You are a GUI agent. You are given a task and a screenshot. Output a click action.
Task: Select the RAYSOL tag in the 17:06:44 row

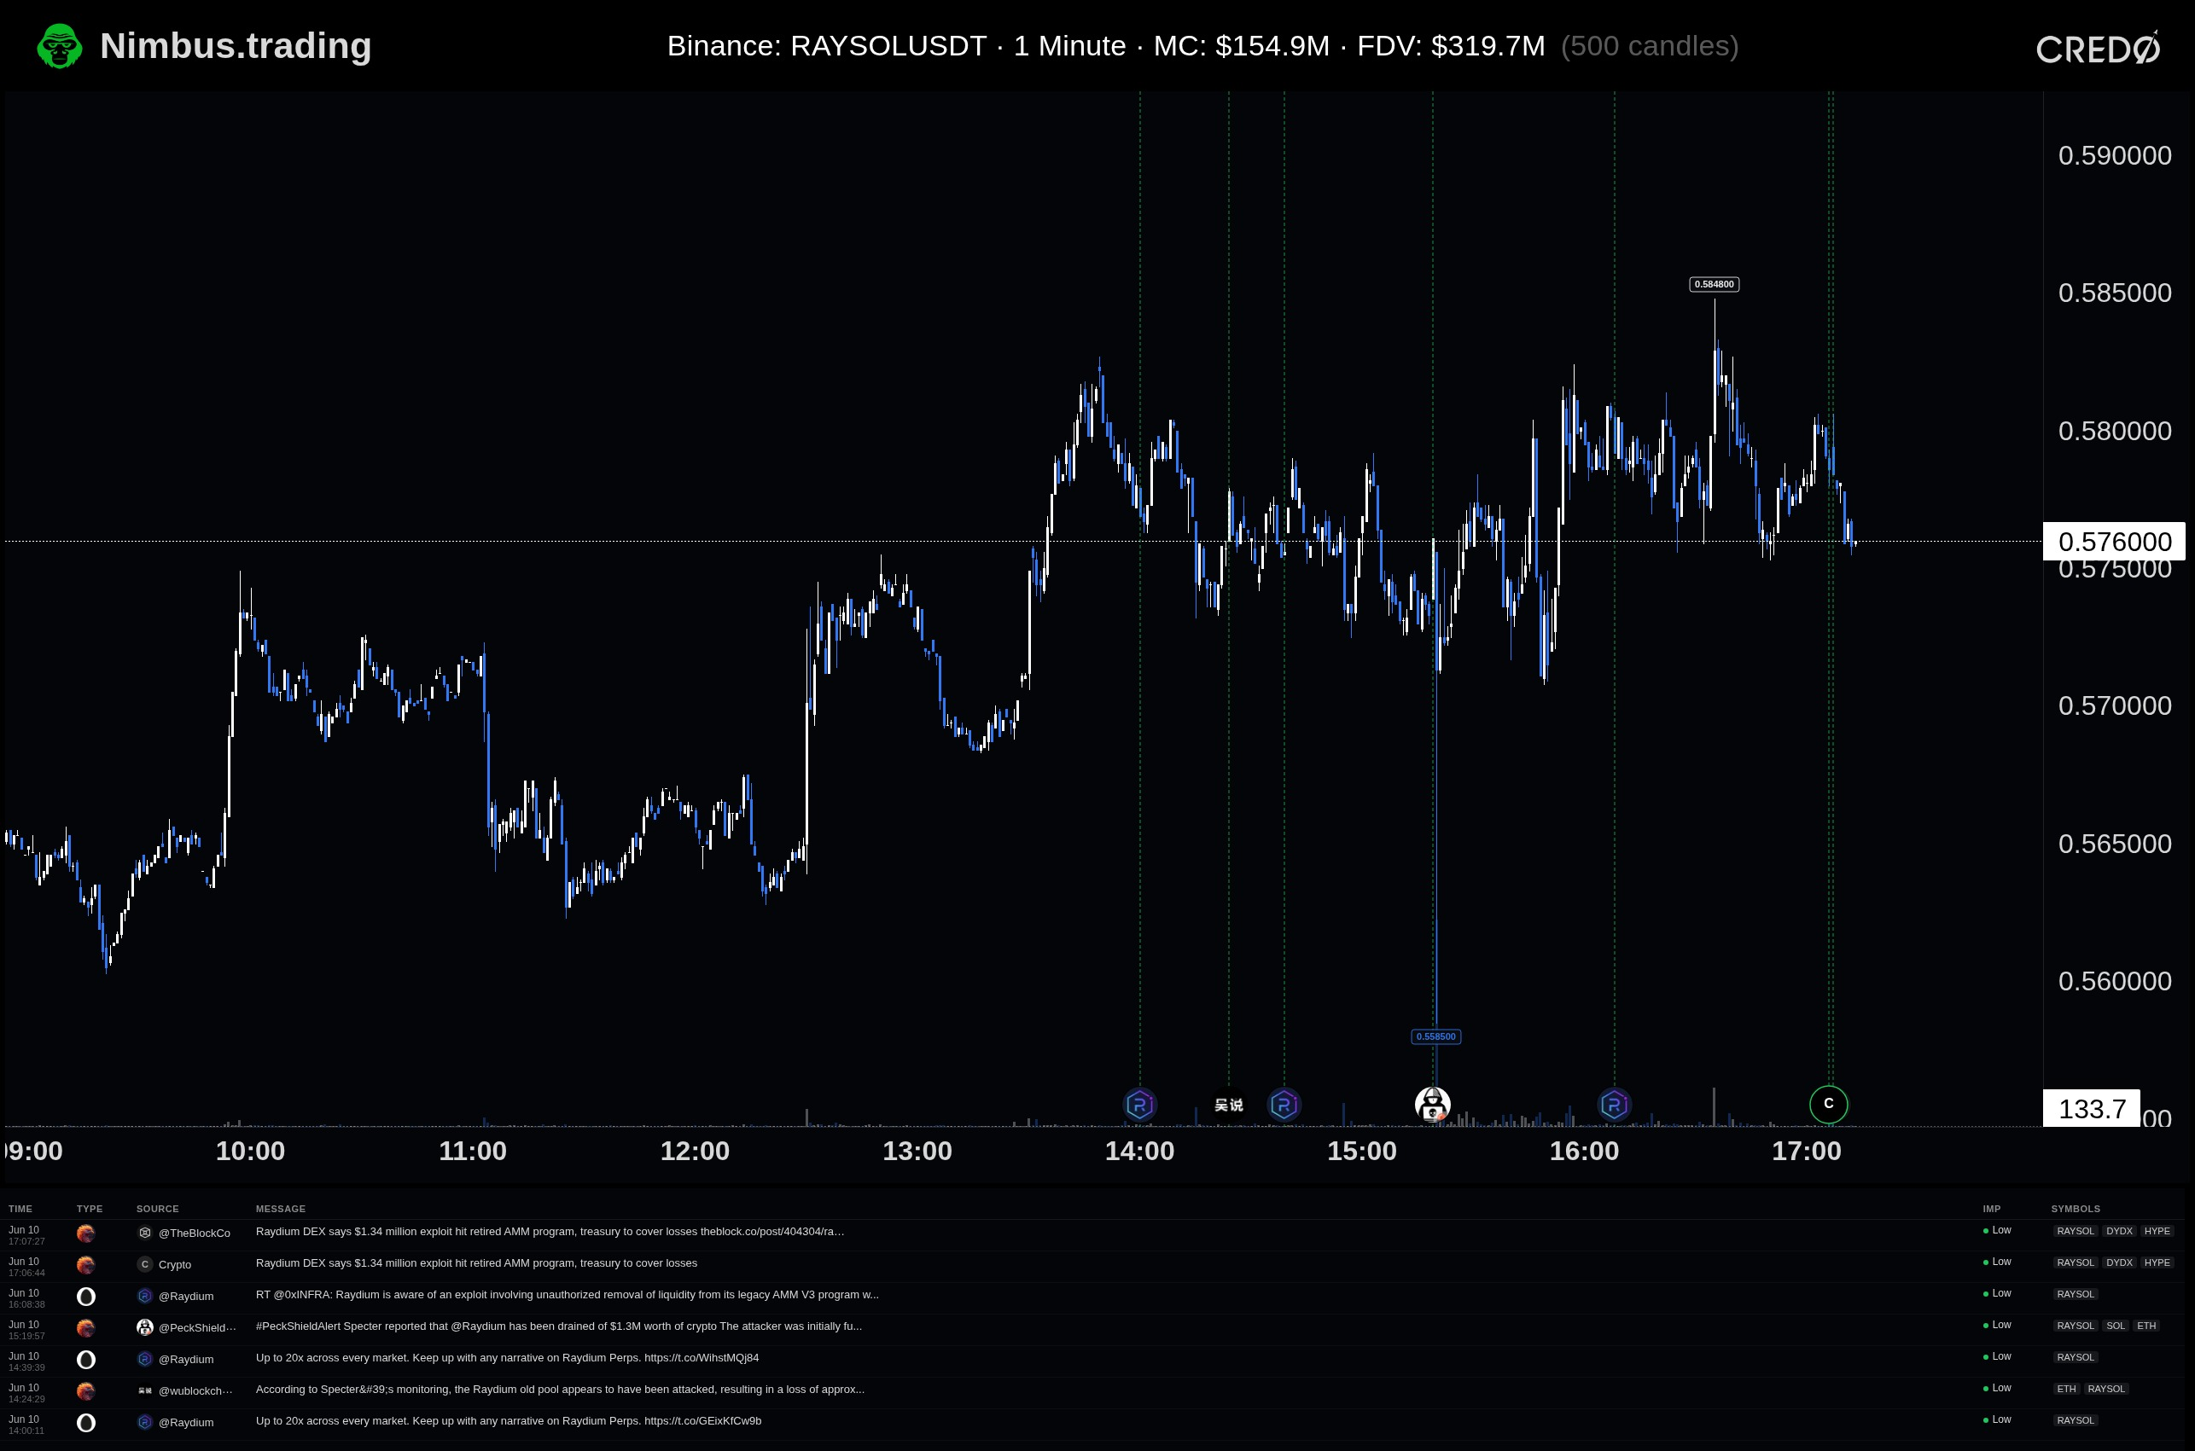2076,1263
